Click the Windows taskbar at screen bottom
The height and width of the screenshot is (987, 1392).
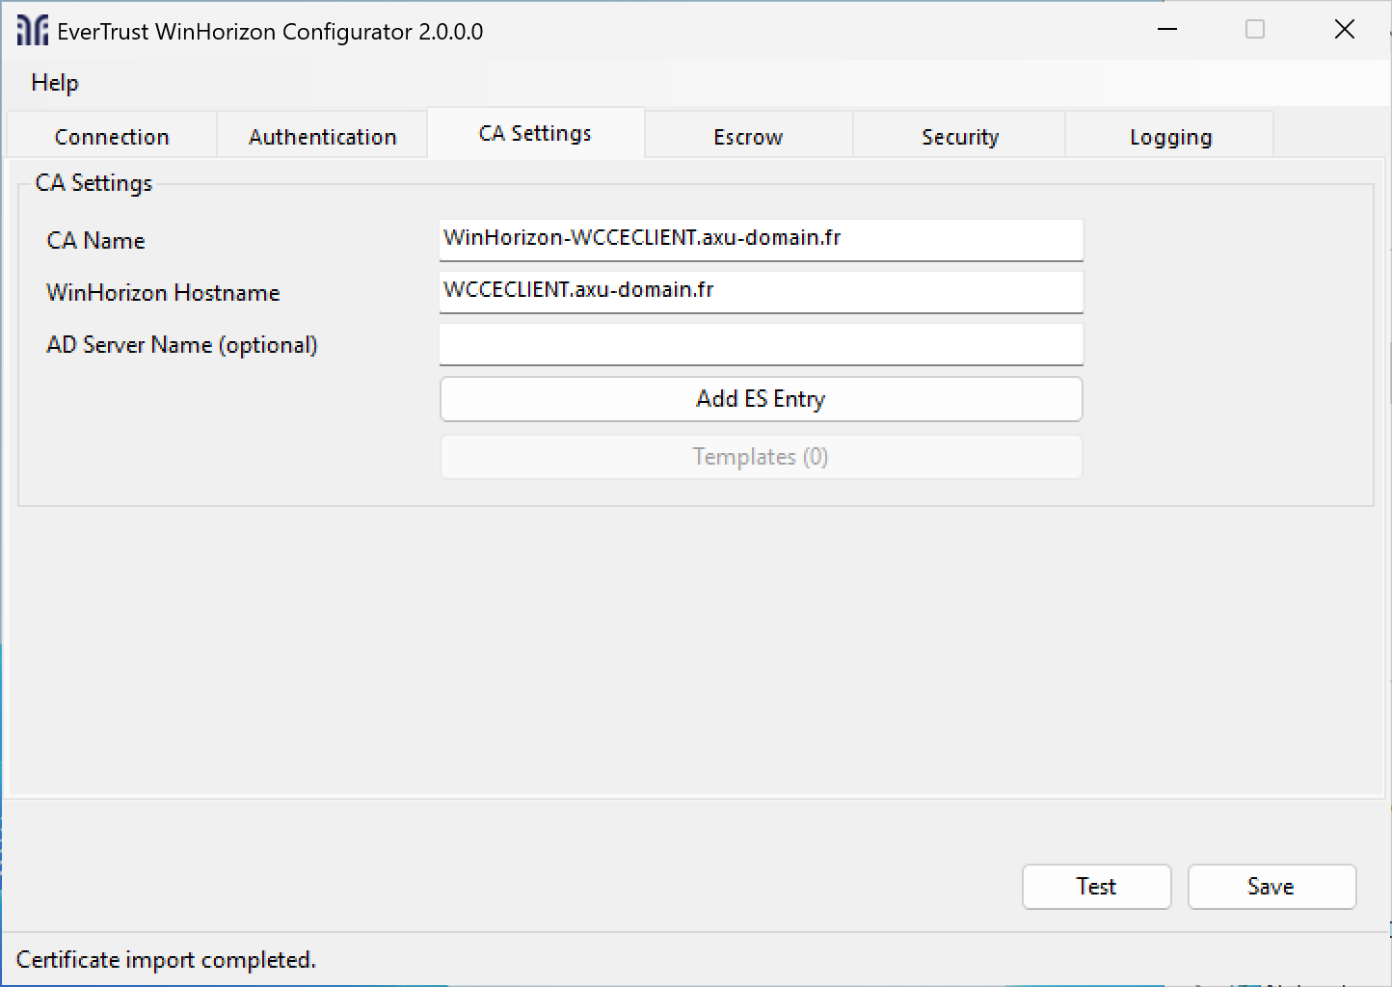tap(696, 983)
